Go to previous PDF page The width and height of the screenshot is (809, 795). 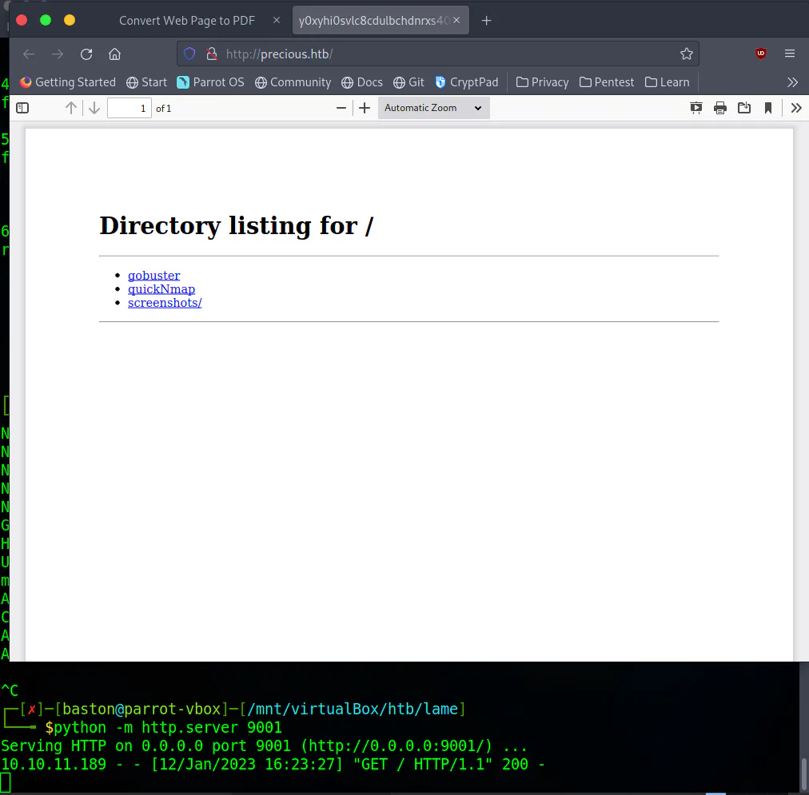[x=70, y=108]
